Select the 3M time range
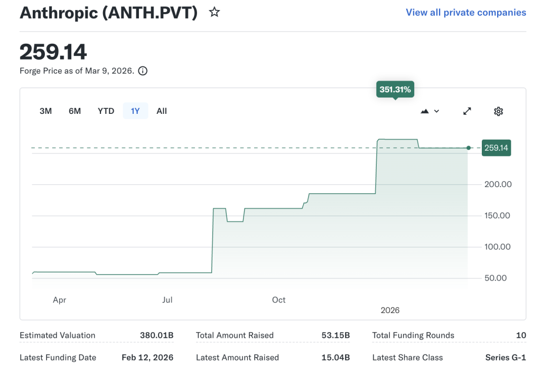 pos(46,111)
